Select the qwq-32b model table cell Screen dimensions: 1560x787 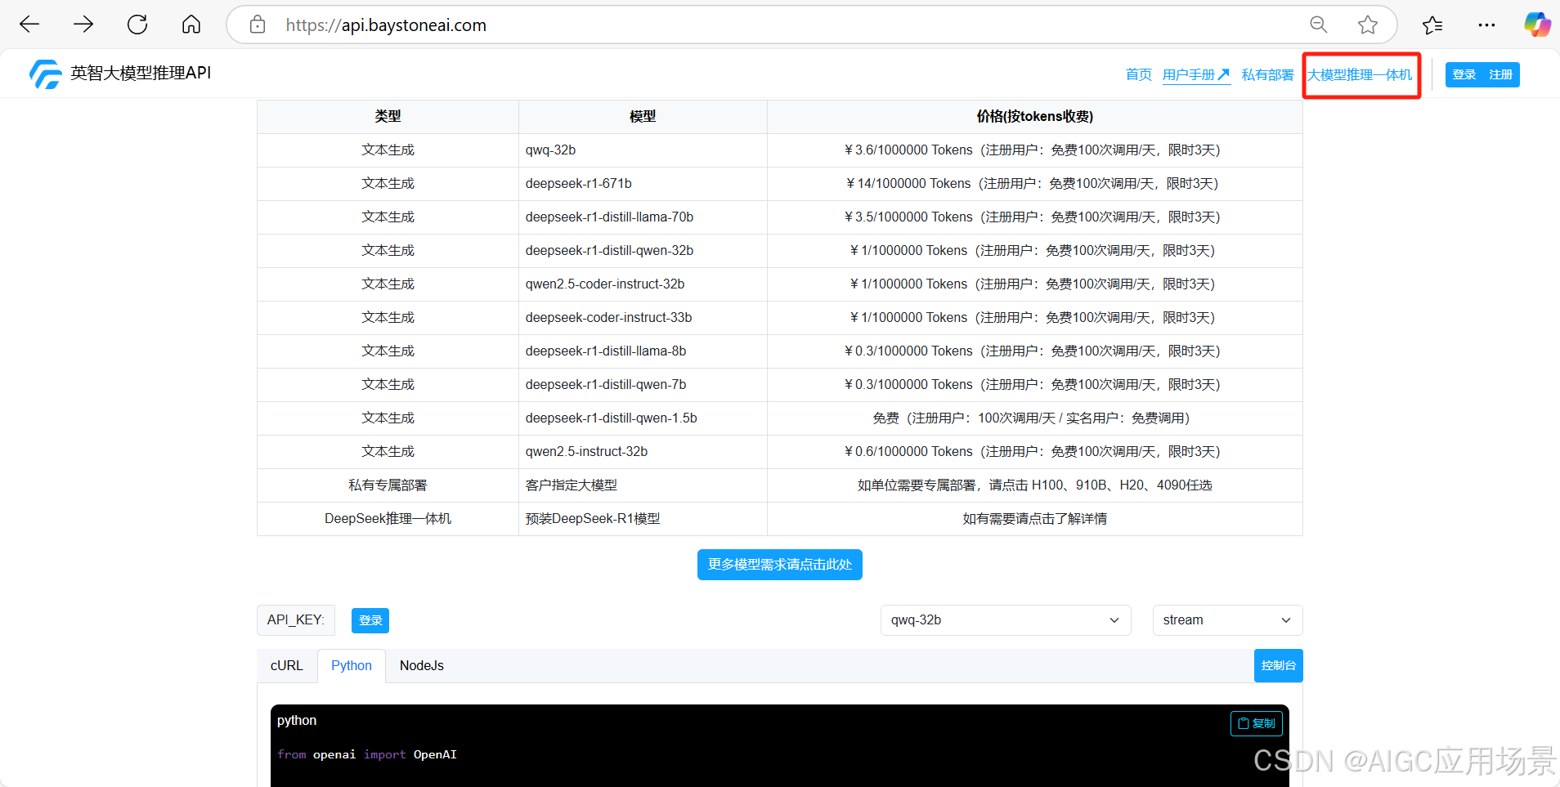643,150
